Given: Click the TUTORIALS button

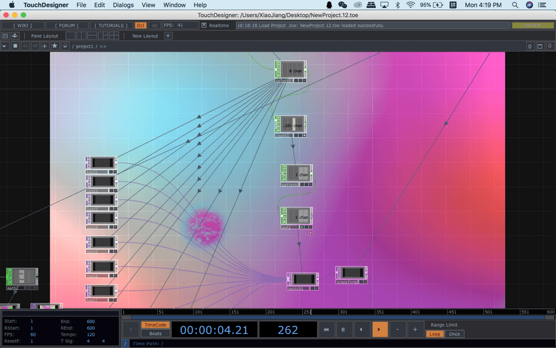Looking at the screenshot, I should 111,26.
